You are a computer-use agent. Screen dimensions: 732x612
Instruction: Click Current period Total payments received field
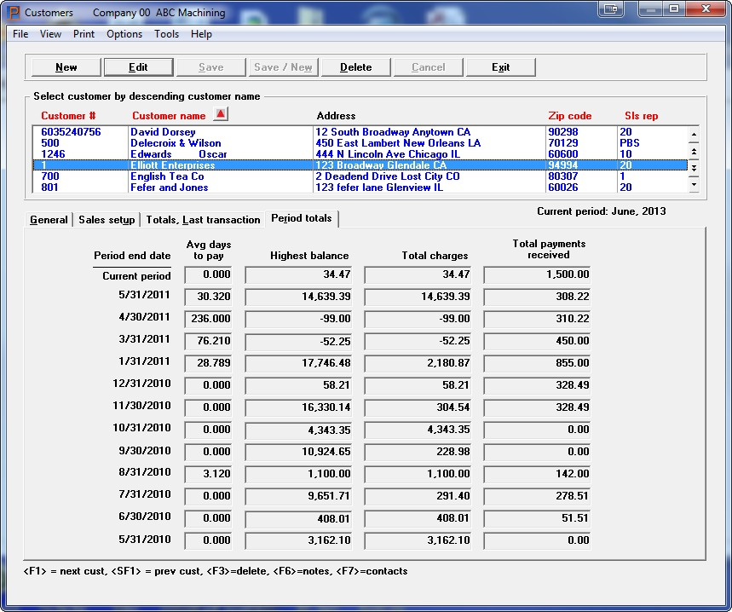coord(537,274)
